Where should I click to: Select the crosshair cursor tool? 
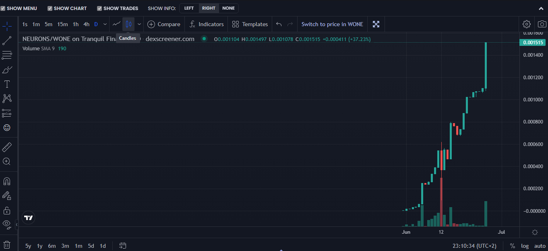[7, 26]
